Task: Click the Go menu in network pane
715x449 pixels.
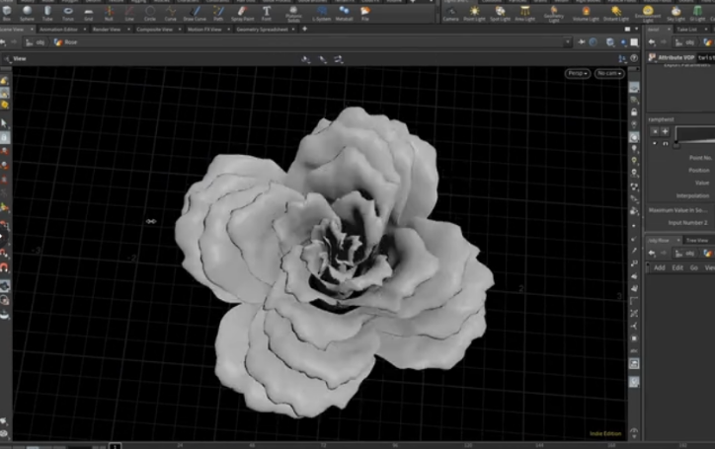Action: point(693,267)
